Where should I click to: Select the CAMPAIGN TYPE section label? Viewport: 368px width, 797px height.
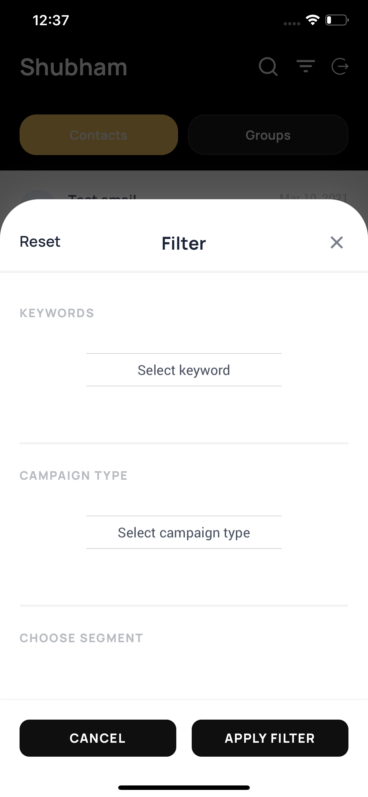[73, 476]
